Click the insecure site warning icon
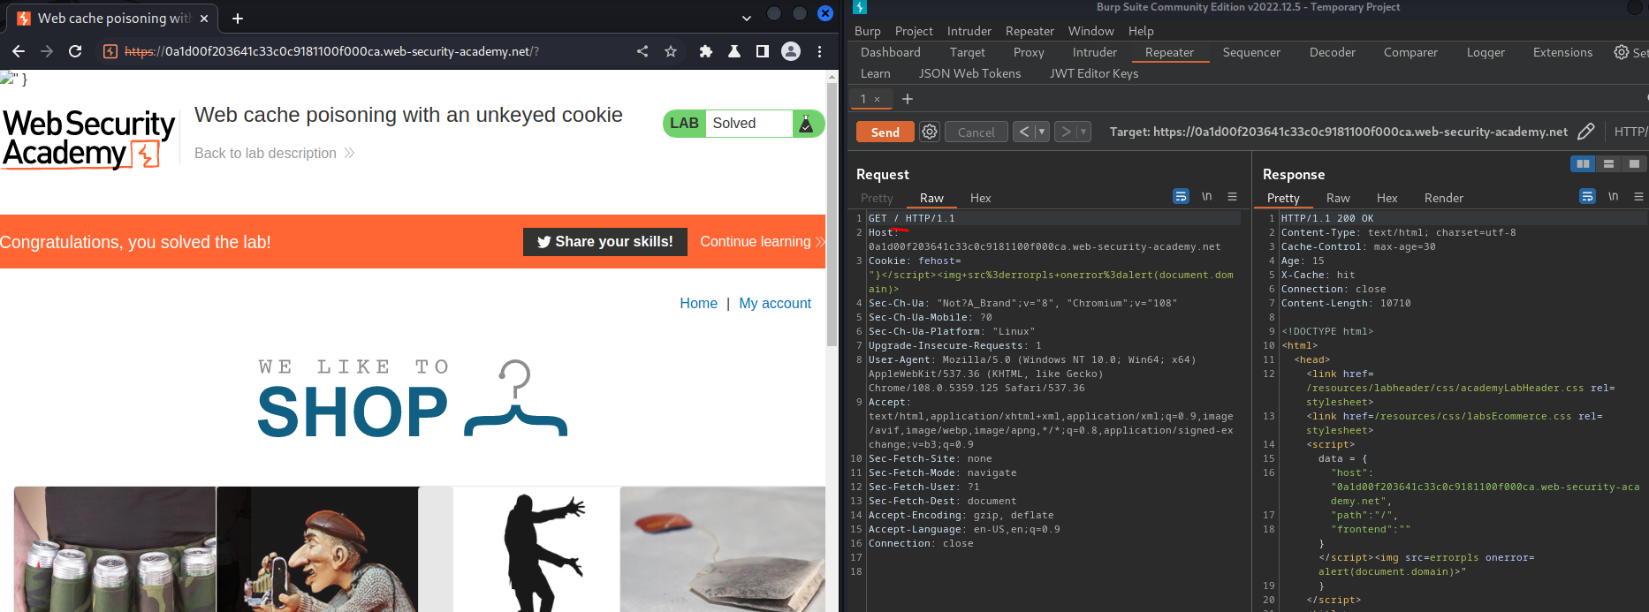1649x612 pixels. 110,51
